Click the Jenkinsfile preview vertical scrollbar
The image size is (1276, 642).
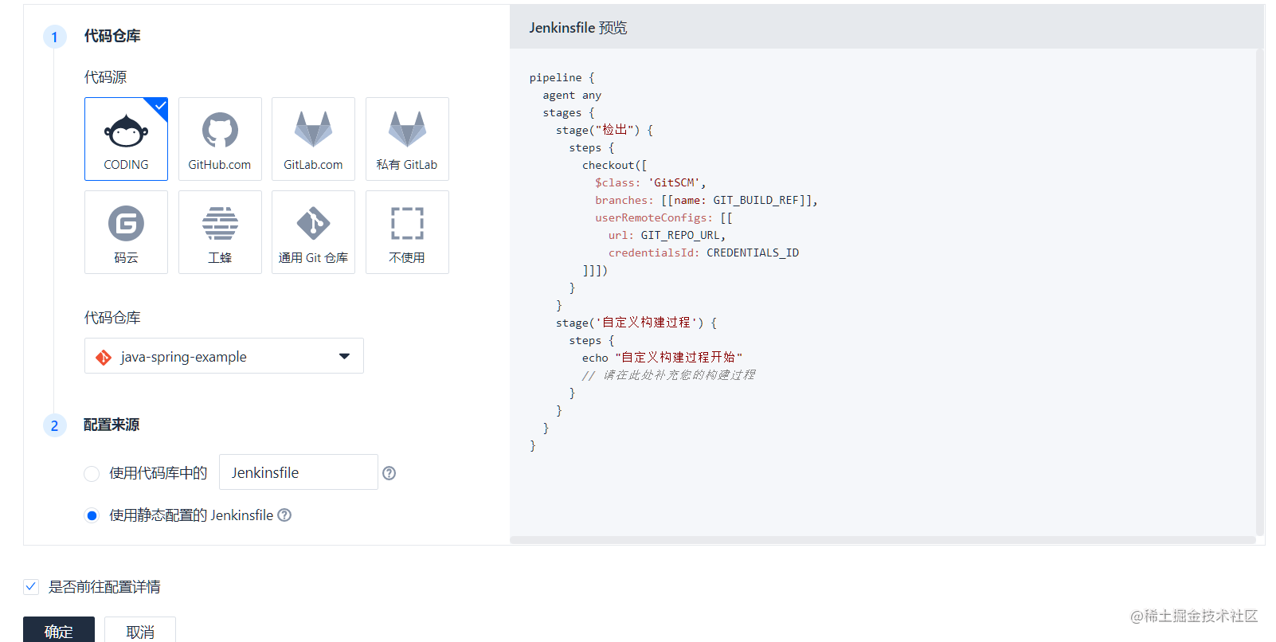coord(1260,292)
